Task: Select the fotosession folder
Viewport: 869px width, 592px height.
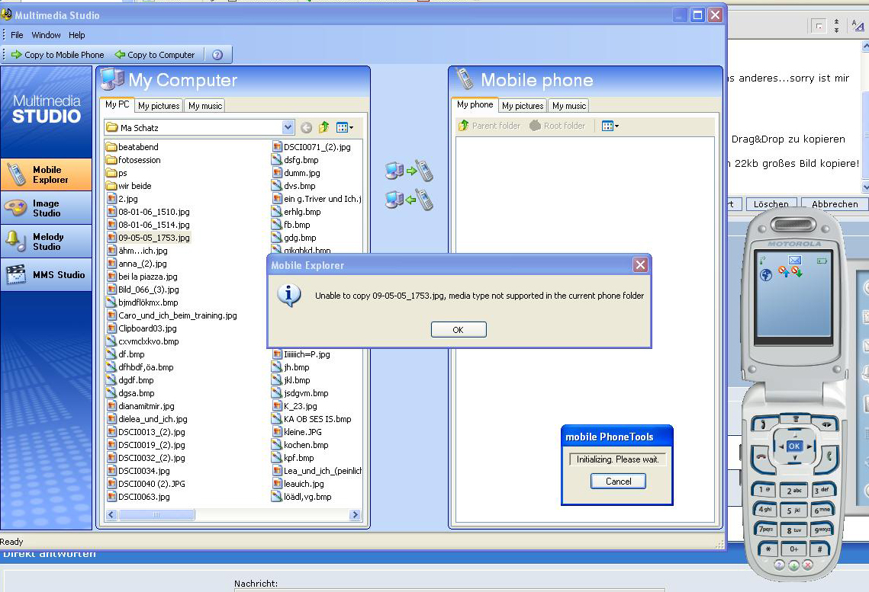Action: click(134, 160)
